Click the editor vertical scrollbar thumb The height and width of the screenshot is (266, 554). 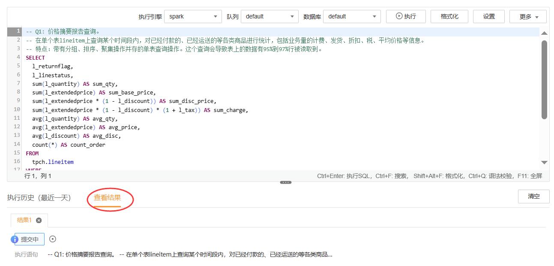(x=544, y=79)
